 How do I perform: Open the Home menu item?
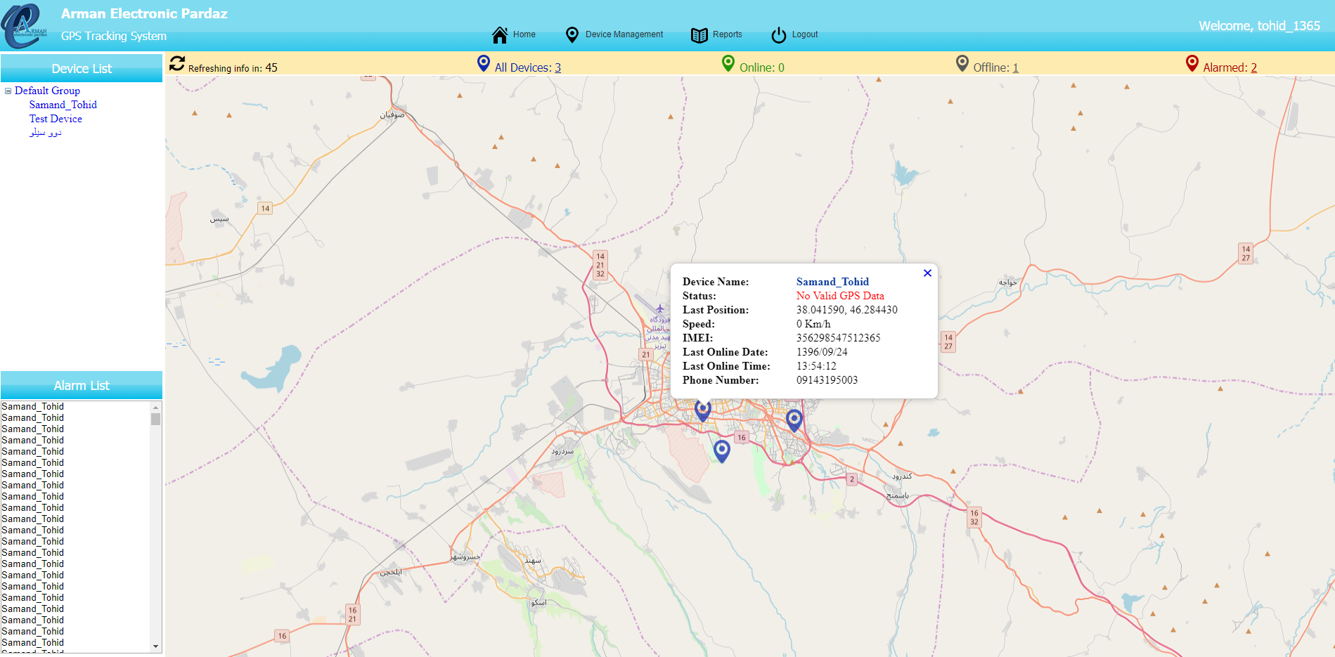tap(524, 34)
